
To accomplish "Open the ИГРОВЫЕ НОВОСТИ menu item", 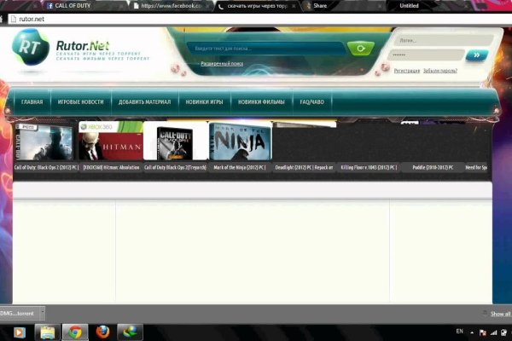I will [x=80, y=101].
